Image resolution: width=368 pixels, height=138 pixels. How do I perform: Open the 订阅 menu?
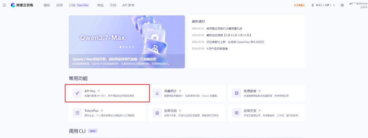tap(72, 5)
